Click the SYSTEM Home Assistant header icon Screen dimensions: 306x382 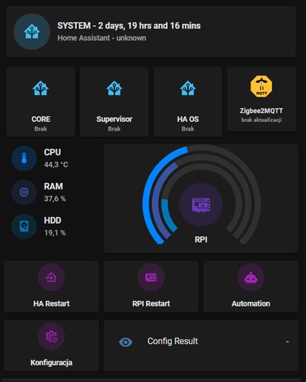[x=32, y=32]
